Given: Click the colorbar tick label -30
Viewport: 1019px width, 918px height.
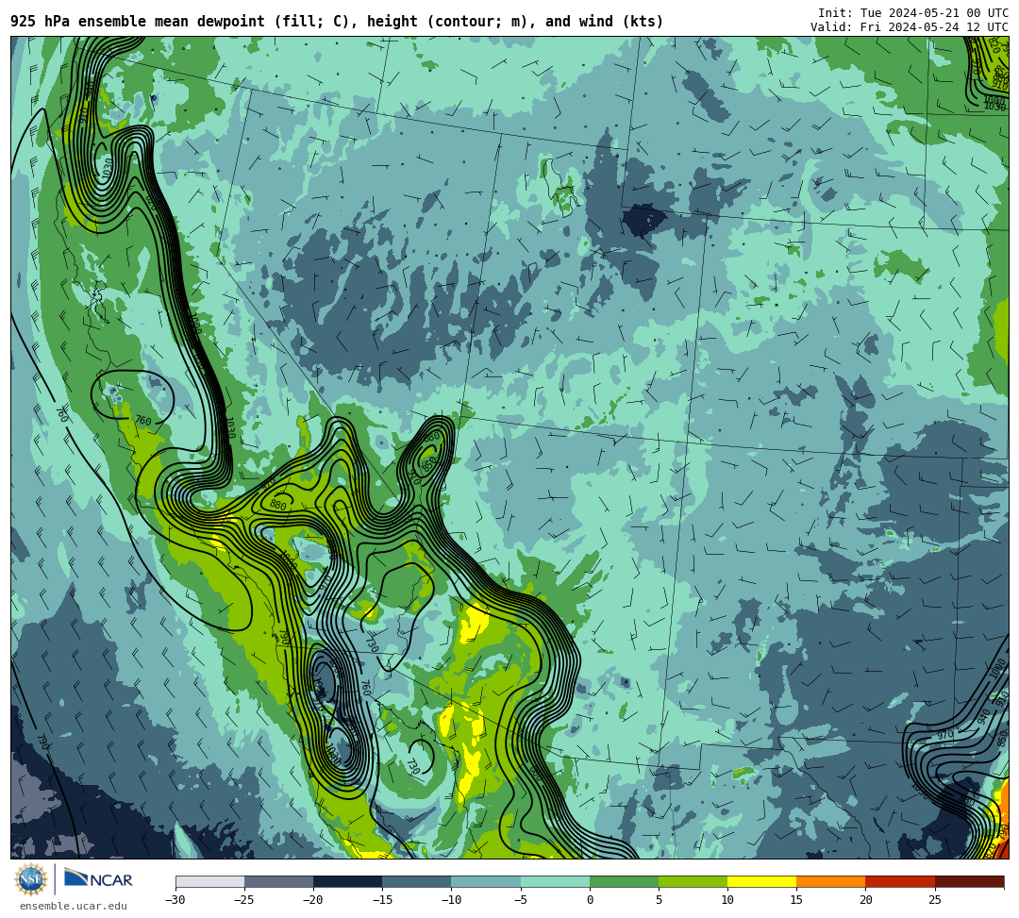Looking at the screenshot, I should pyautogui.click(x=175, y=900).
